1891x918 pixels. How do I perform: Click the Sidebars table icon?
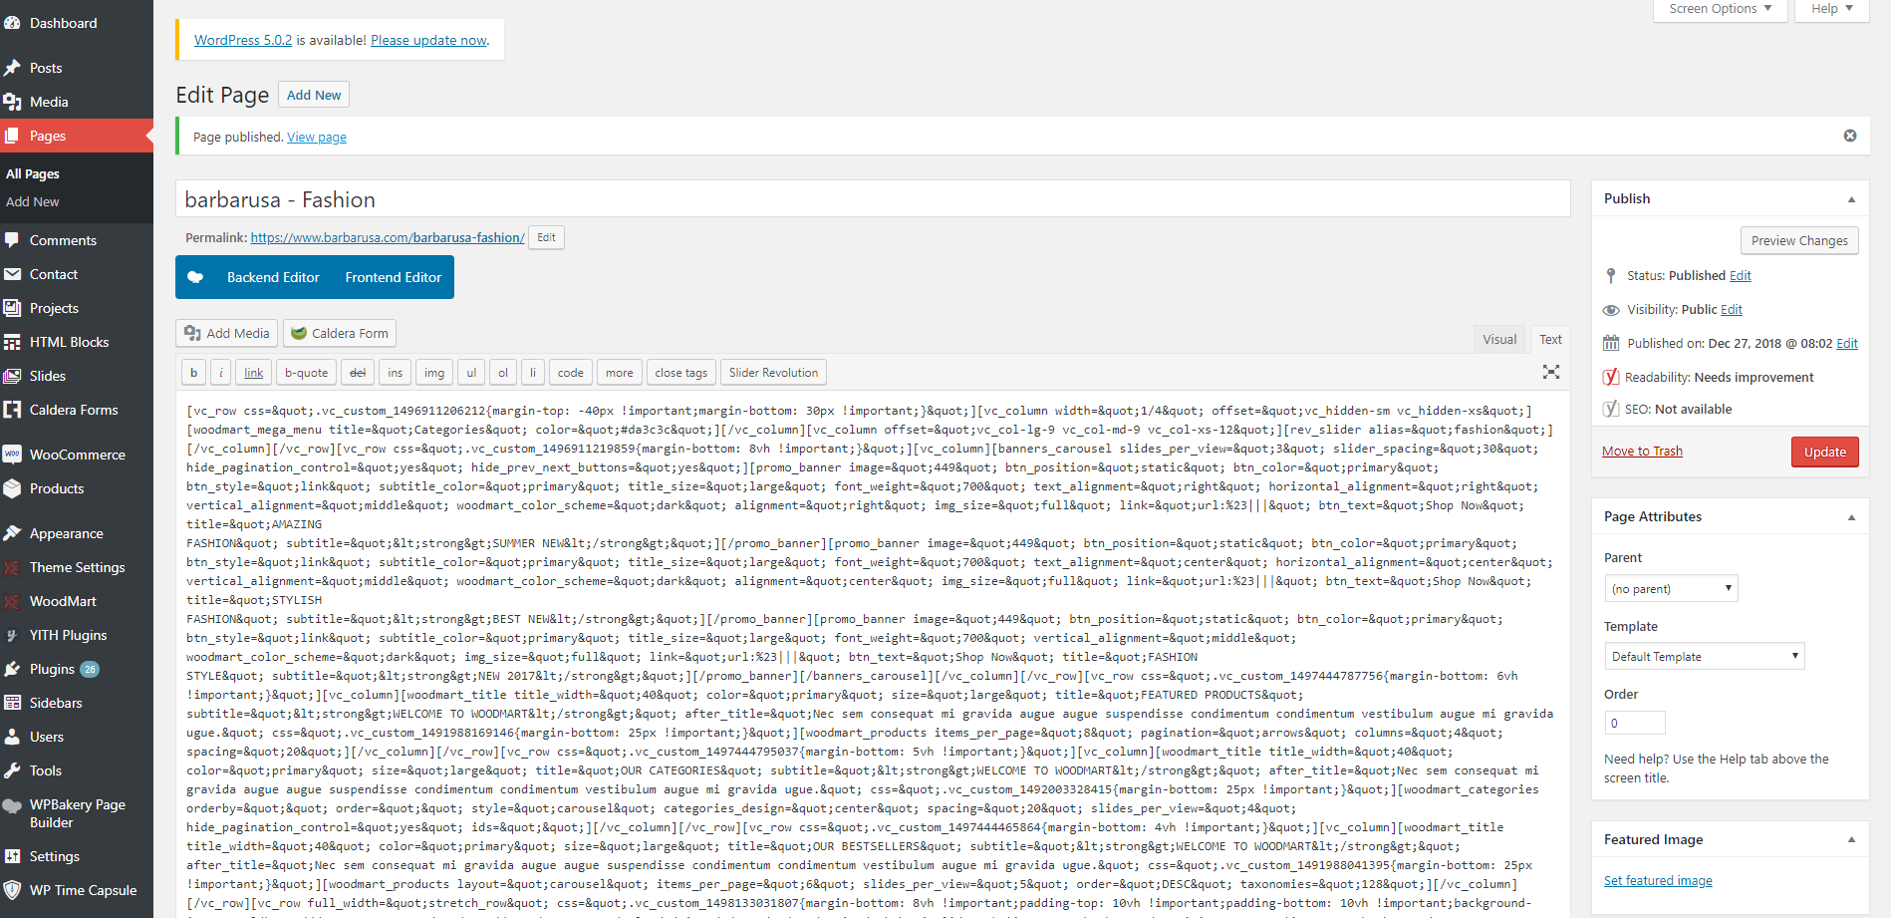[12, 703]
